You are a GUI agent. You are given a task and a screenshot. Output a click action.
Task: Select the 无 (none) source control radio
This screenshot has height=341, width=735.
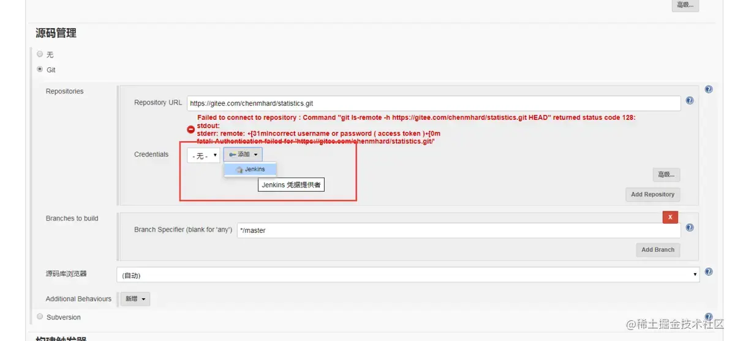40,54
